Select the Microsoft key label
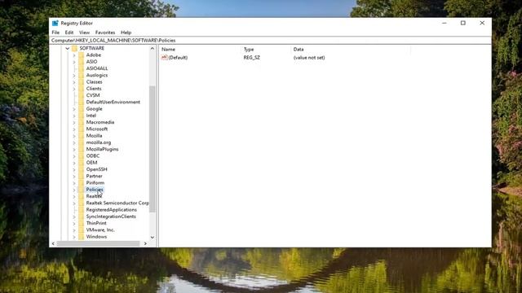522x293 pixels. (x=97, y=129)
